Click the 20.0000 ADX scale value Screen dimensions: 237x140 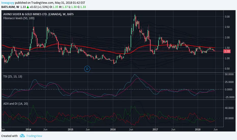pos(229,118)
